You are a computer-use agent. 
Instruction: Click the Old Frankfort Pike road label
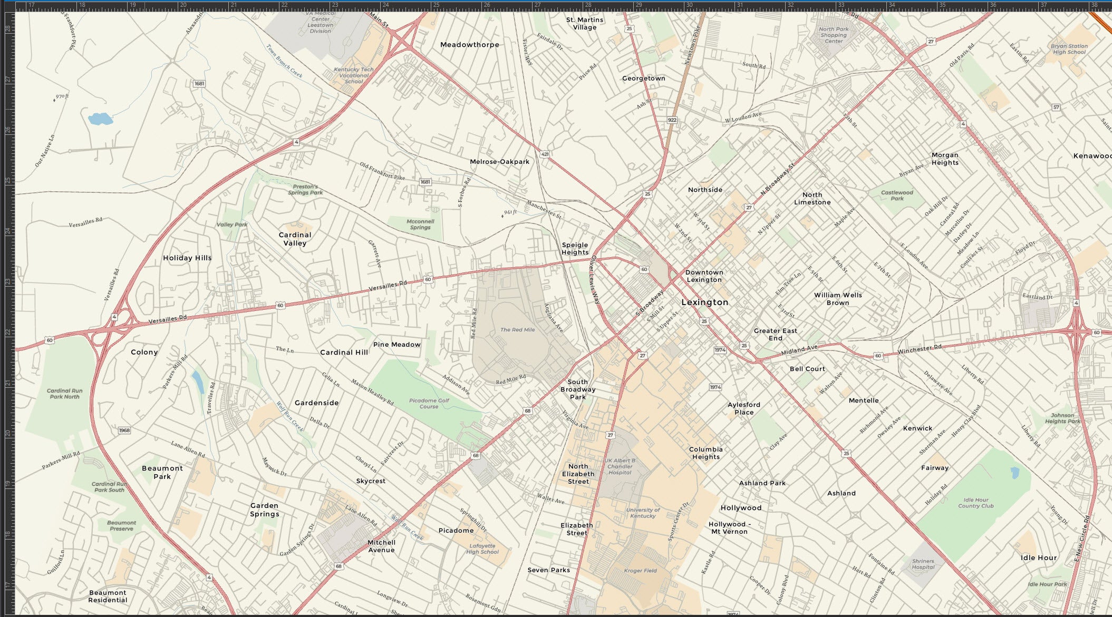382,171
